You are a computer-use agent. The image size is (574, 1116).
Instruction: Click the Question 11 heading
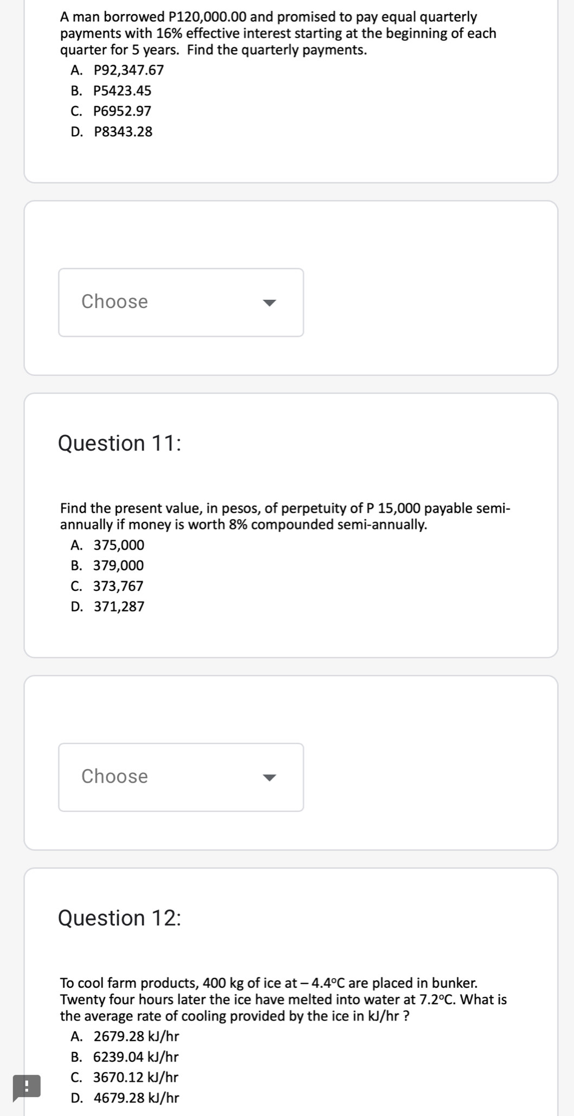point(119,443)
